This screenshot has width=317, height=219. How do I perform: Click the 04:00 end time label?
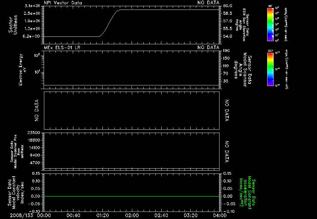click(x=220, y=215)
